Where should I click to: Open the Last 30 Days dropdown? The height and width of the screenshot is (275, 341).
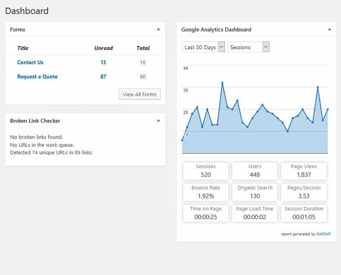pos(203,47)
